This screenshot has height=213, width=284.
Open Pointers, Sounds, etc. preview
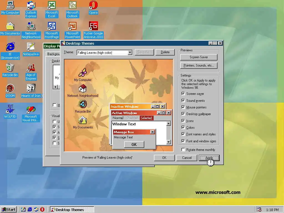click(x=199, y=65)
